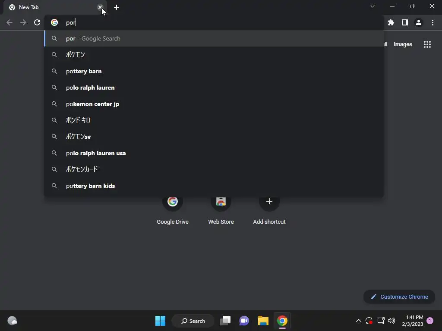
Task: Open the sync status tray icon
Action: 369,321
